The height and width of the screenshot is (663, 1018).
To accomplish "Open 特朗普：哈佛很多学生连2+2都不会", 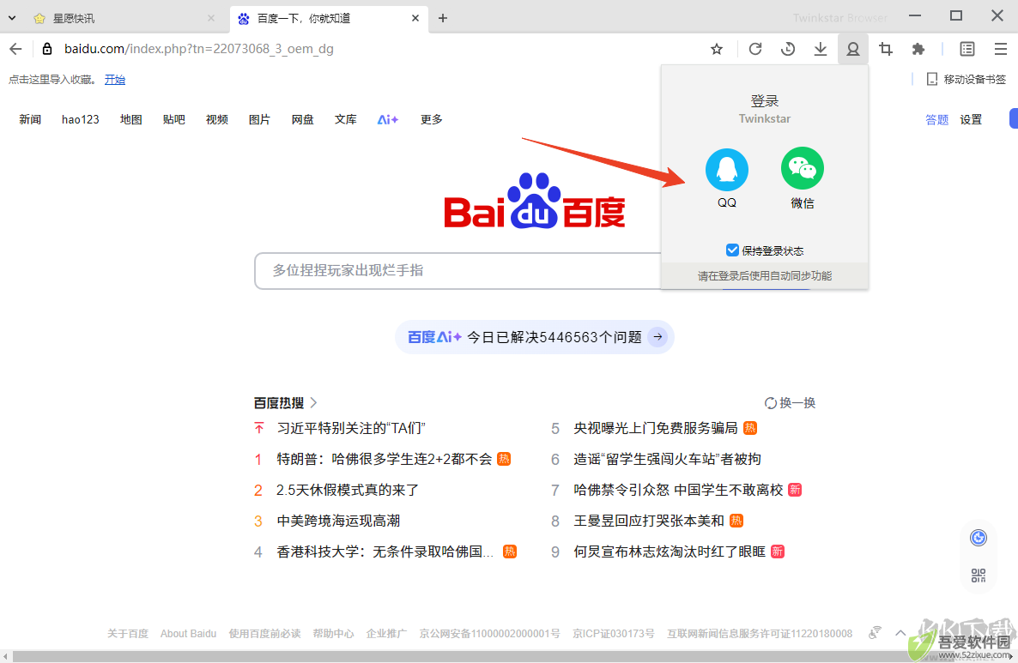I will click(x=385, y=460).
